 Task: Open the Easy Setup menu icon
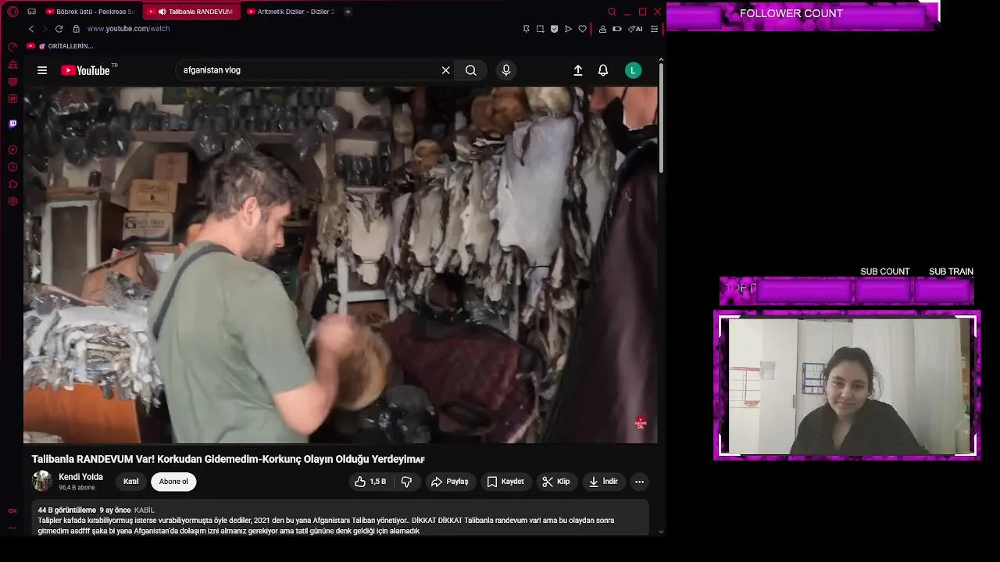click(654, 29)
